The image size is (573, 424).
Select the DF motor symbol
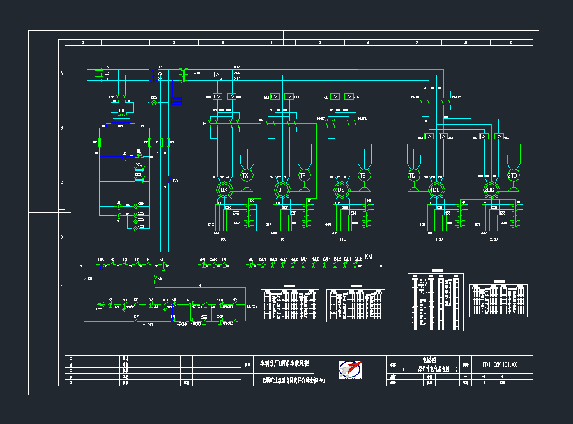pyautogui.click(x=281, y=190)
